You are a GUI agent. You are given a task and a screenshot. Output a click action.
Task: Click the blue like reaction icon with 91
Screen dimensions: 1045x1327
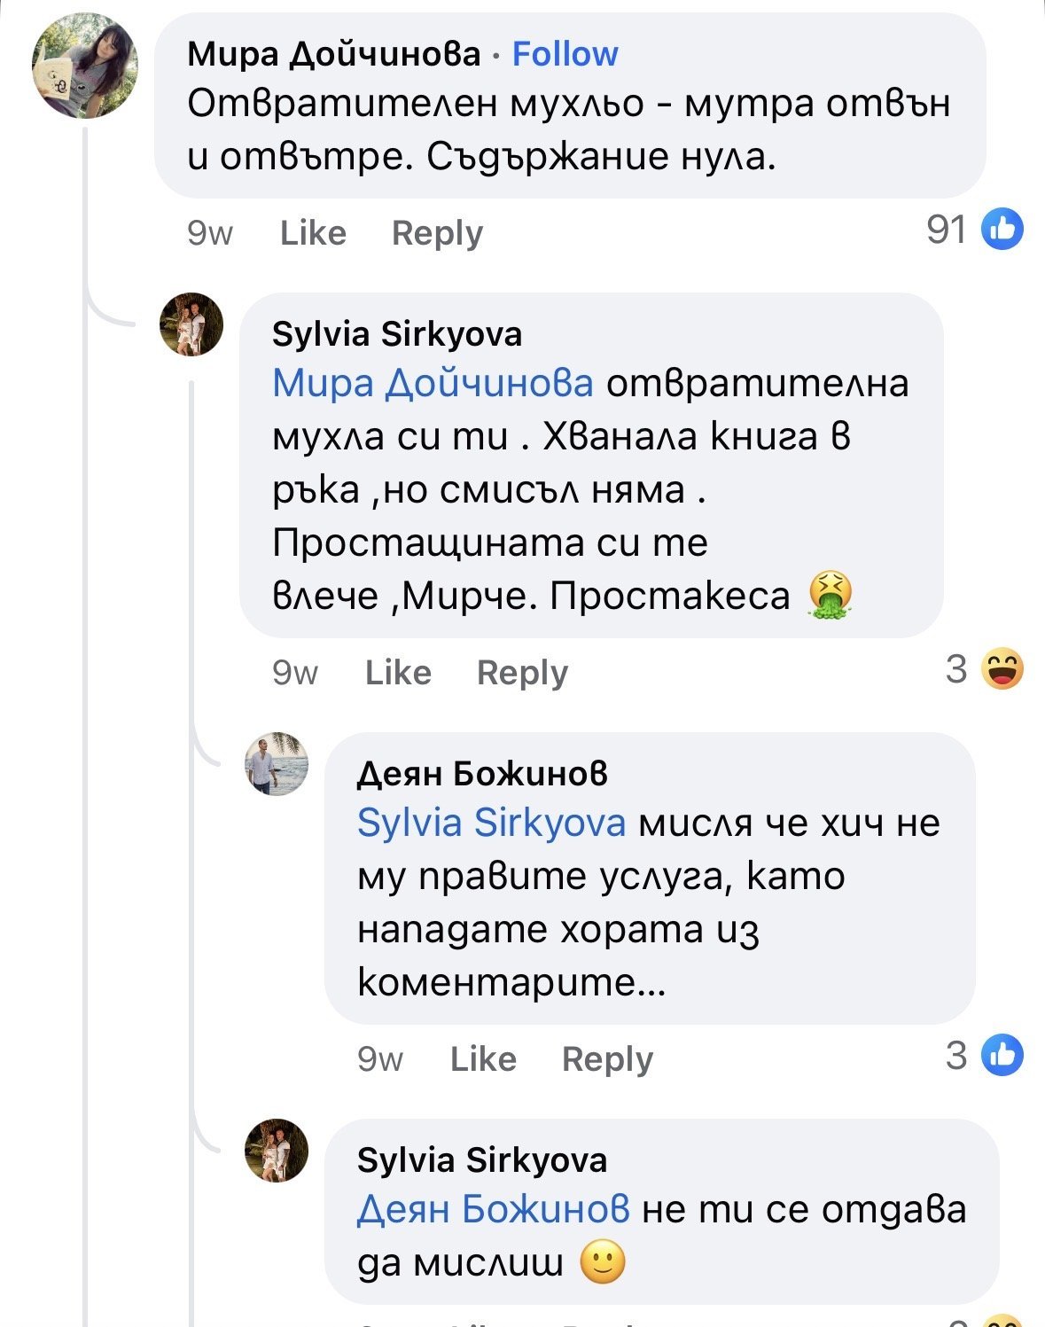coord(1002,230)
